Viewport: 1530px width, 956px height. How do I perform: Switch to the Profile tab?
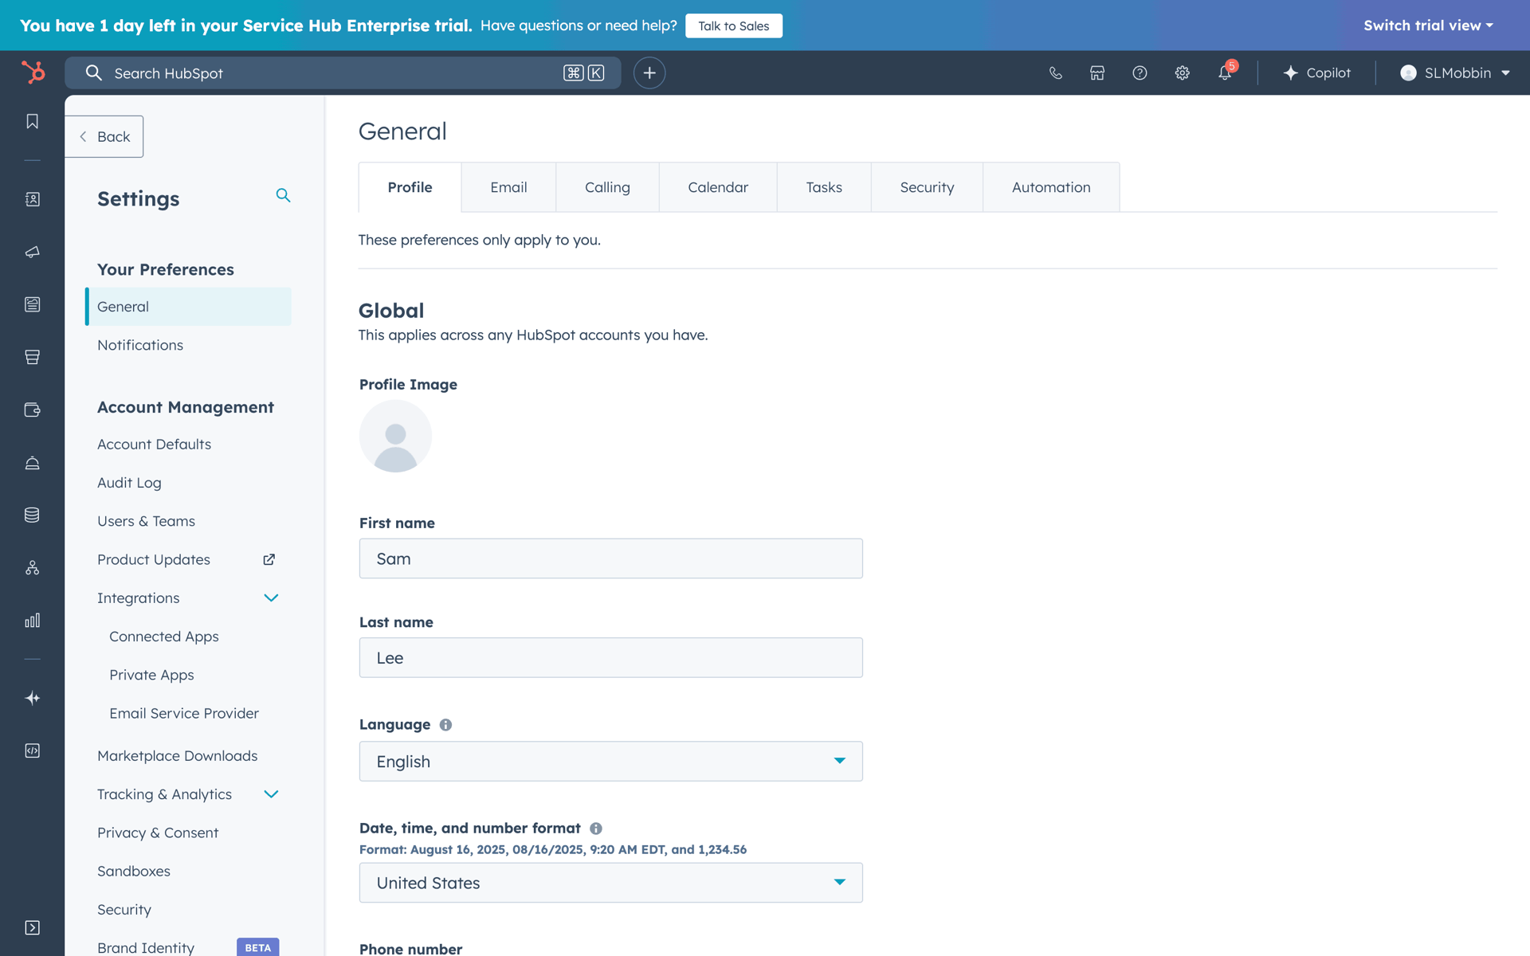pos(410,187)
